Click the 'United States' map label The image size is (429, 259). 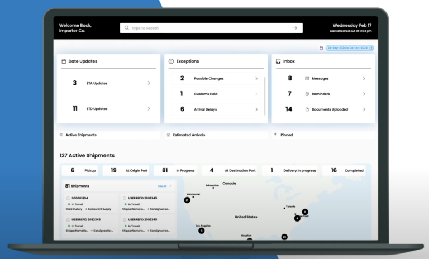pos(246,217)
